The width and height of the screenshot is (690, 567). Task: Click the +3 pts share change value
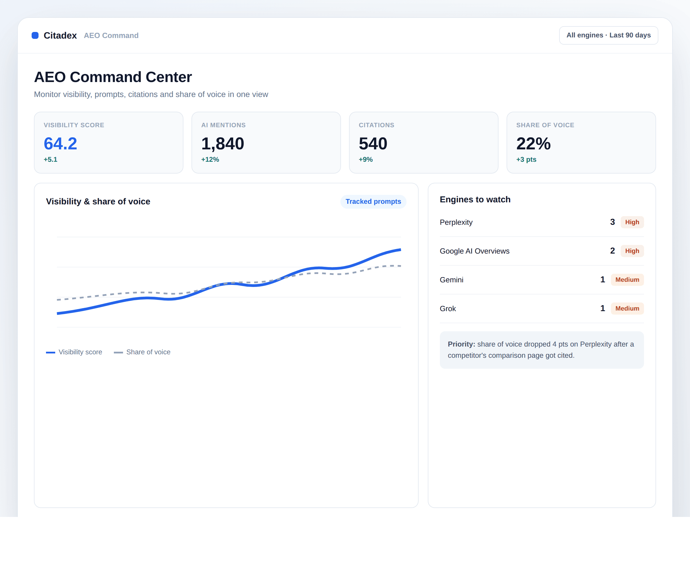click(526, 159)
